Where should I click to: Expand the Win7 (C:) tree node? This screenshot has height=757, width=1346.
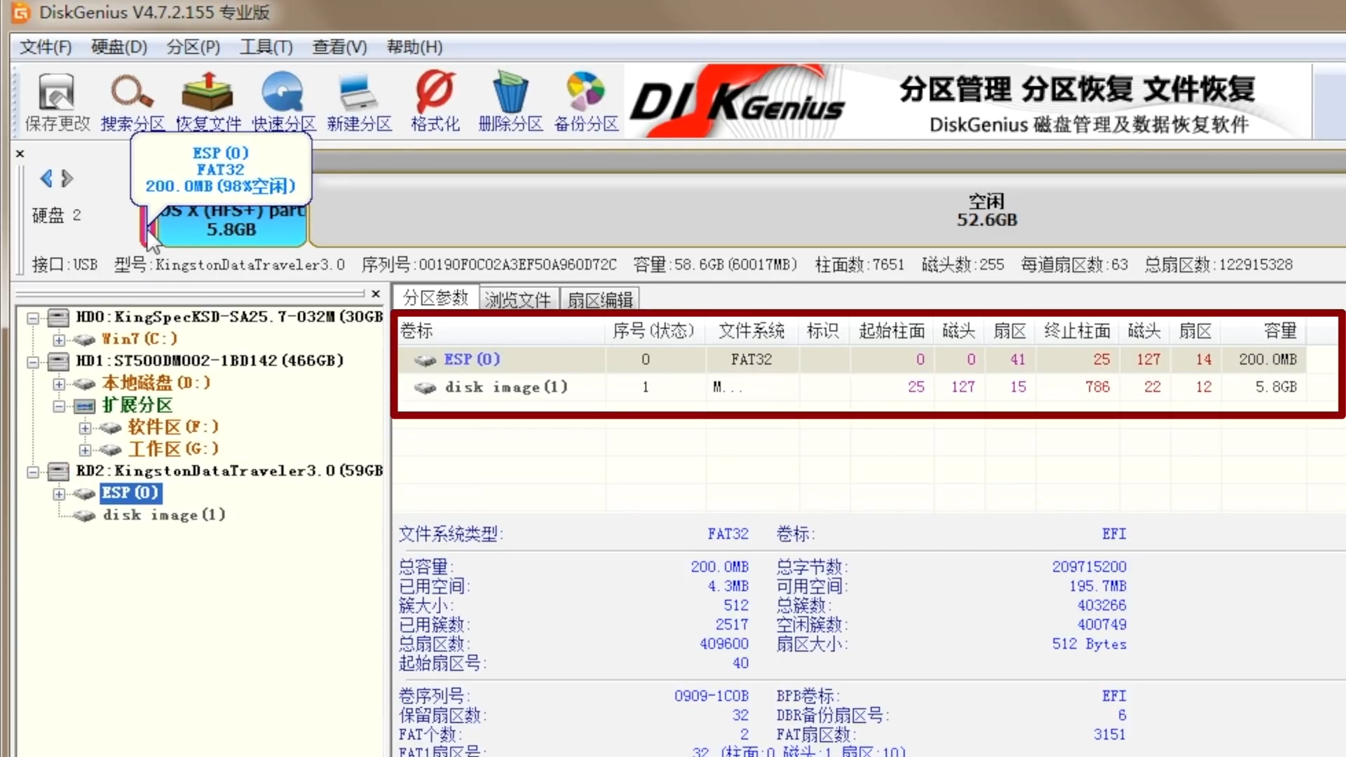click(x=60, y=339)
